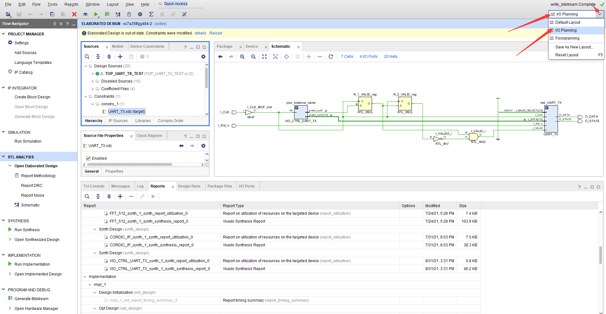Image resolution: width=606 pixels, height=314 pixels.
Task: Zoom out on the schematic
Action: [253, 57]
